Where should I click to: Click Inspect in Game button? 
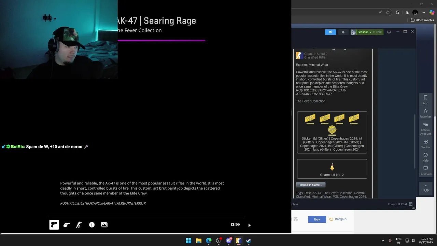pyautogui.click(x=311, y=185)
